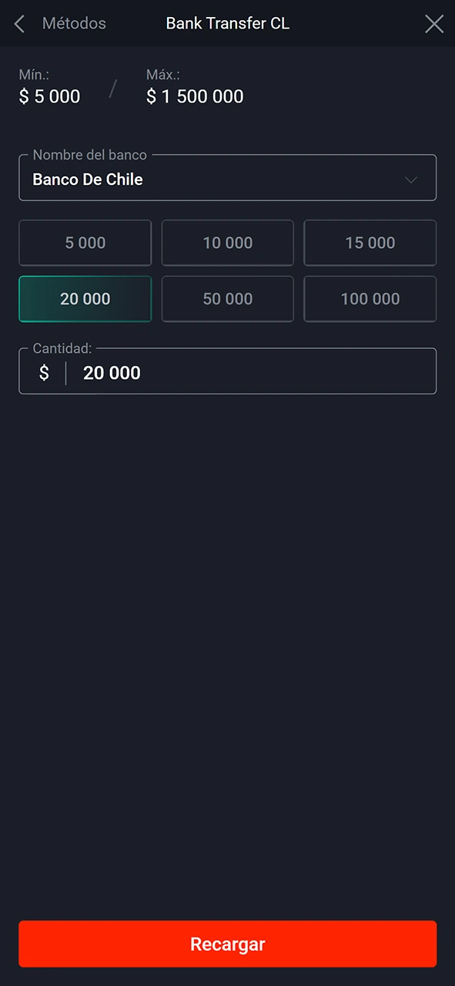Toggle the highlighted 20 000 preset button
Screen dimensions: 455x986
(85, 299)
